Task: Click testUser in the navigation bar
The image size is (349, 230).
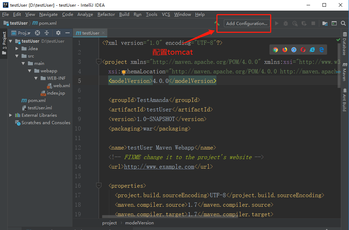Action: (16, 23)
